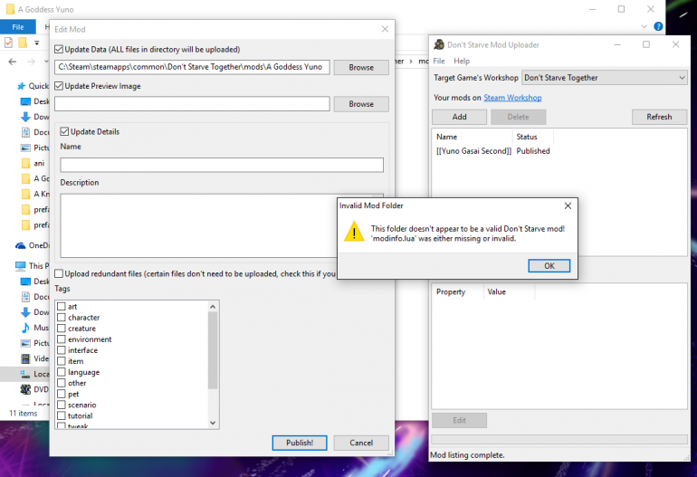The width and height of the screenshot is (697, 477).
Task: Click Don't Starve Mod Uploader app icon
Action: pyautogui.click(x=439, y=44)
